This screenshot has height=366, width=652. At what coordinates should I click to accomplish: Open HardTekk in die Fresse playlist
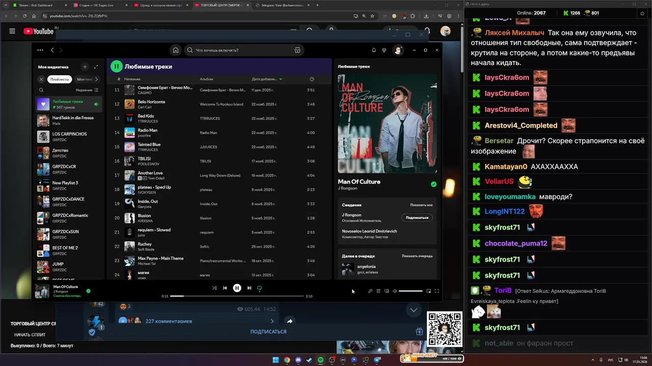[x=69, y=120]
